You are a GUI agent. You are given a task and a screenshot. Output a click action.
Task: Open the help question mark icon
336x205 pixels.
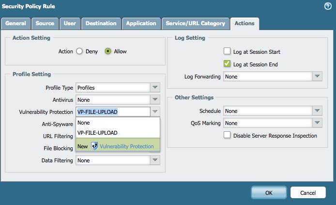(328, 6)
